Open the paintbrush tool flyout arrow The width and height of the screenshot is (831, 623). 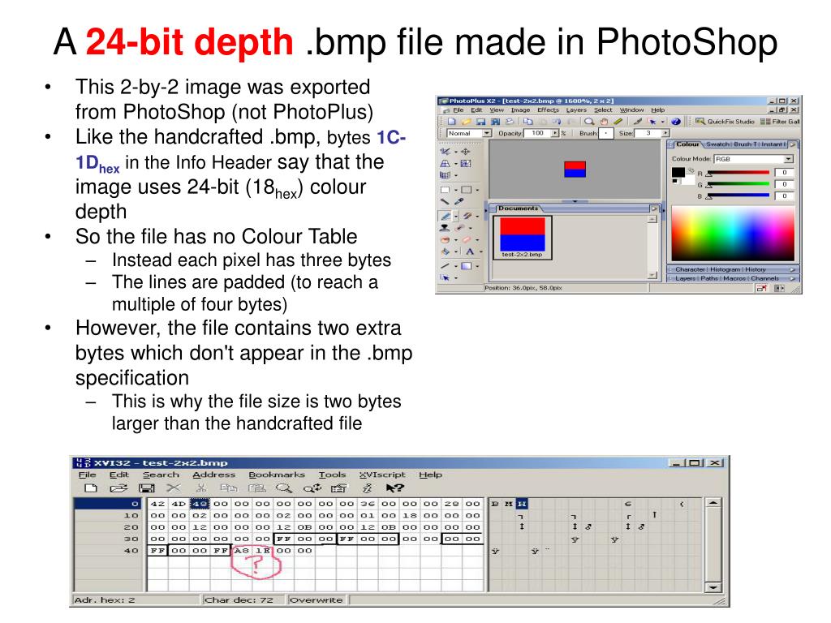pos(456,216)
